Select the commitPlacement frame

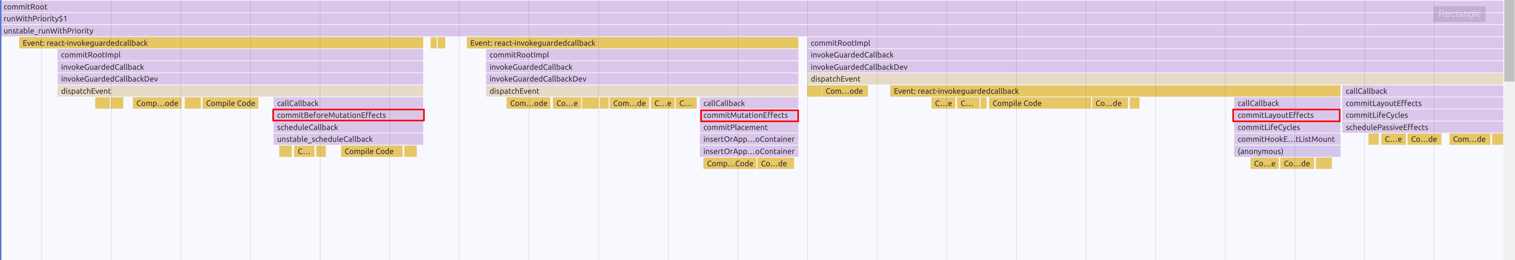749,127
